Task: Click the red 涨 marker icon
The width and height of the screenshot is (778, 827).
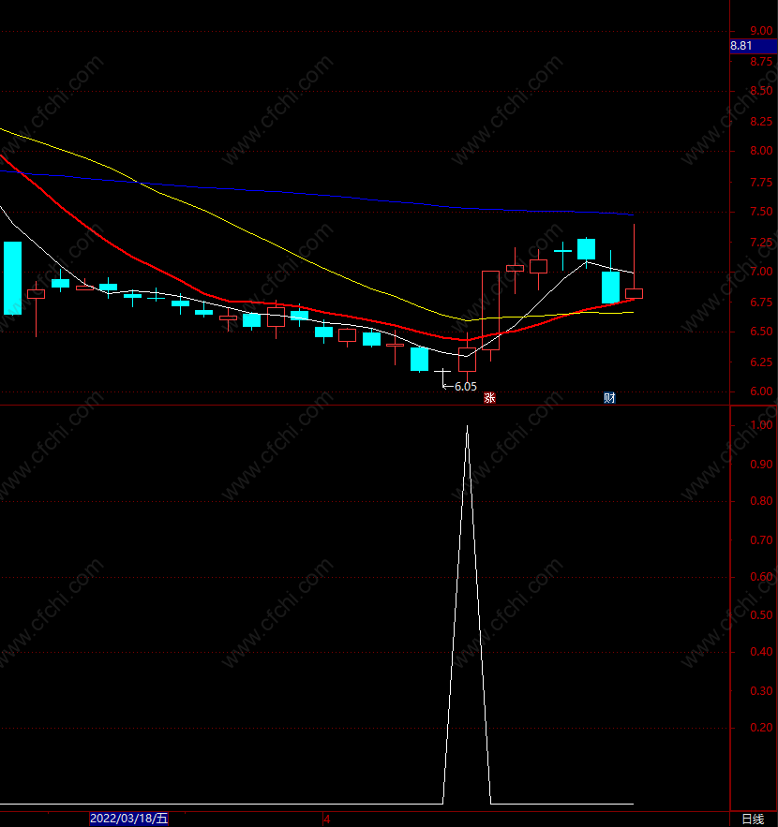Action: 490,398
